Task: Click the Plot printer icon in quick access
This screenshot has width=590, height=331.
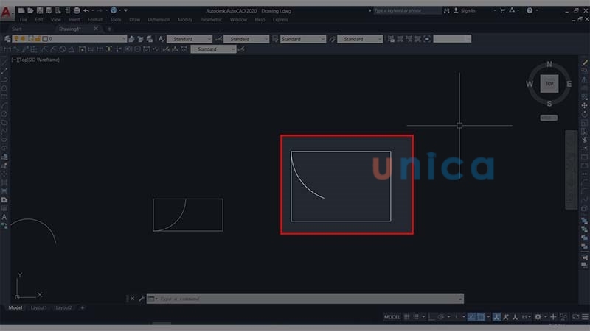Action: click(x=77, y=10)
